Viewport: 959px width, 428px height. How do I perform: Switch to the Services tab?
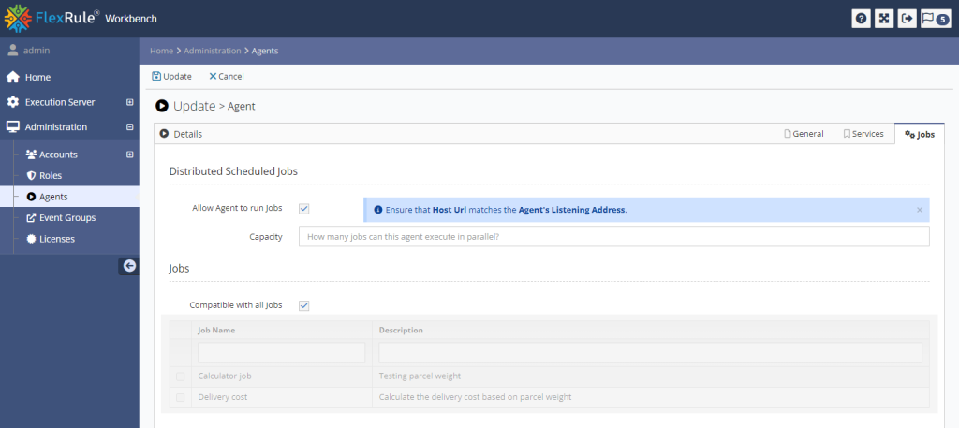point(863,133)
